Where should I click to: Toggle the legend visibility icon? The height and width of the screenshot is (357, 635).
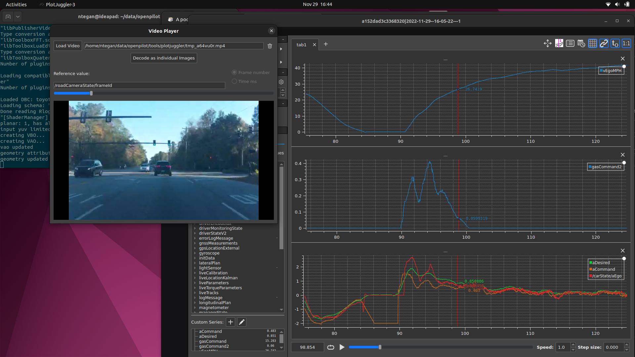click(x=570, y=44)
